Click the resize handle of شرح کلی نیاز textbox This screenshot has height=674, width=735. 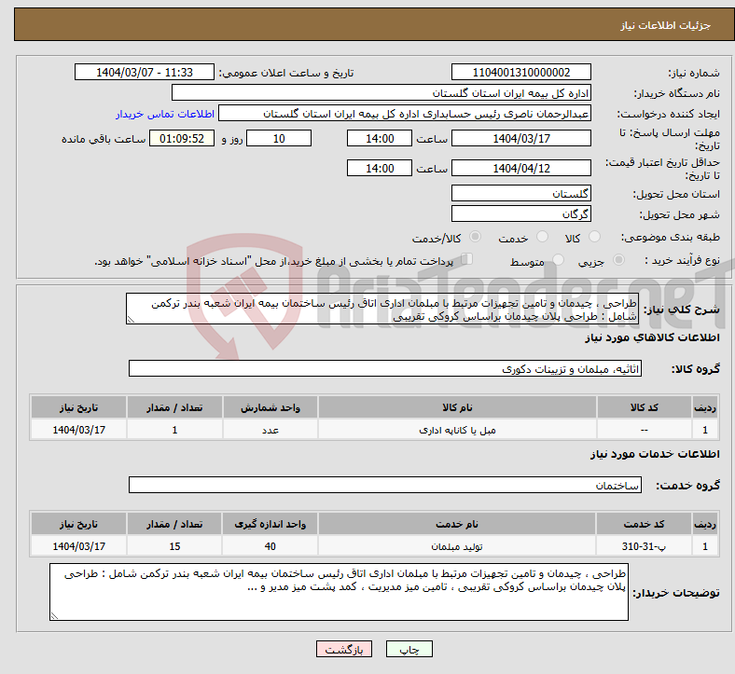[x=131, y=320]
